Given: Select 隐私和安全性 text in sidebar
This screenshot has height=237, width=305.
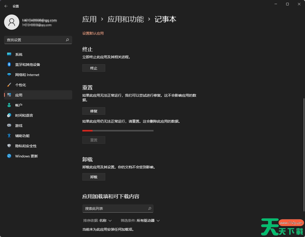Looking at the screenshot, I should click(x=26, y=146).
